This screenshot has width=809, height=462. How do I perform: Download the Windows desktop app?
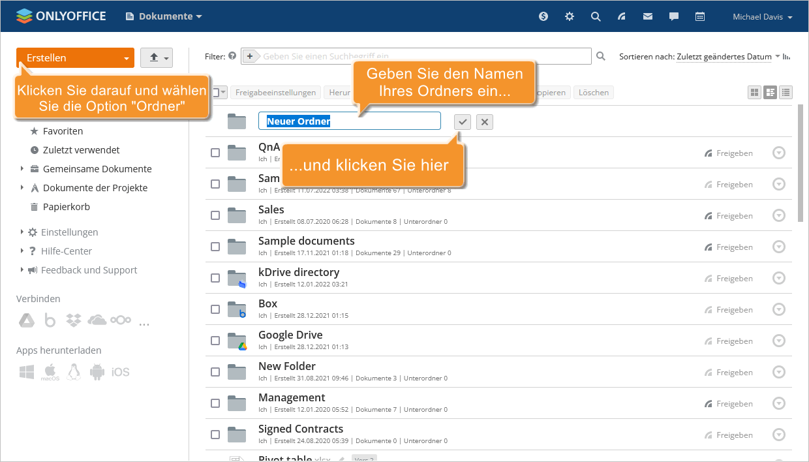(x=26, y=372)
